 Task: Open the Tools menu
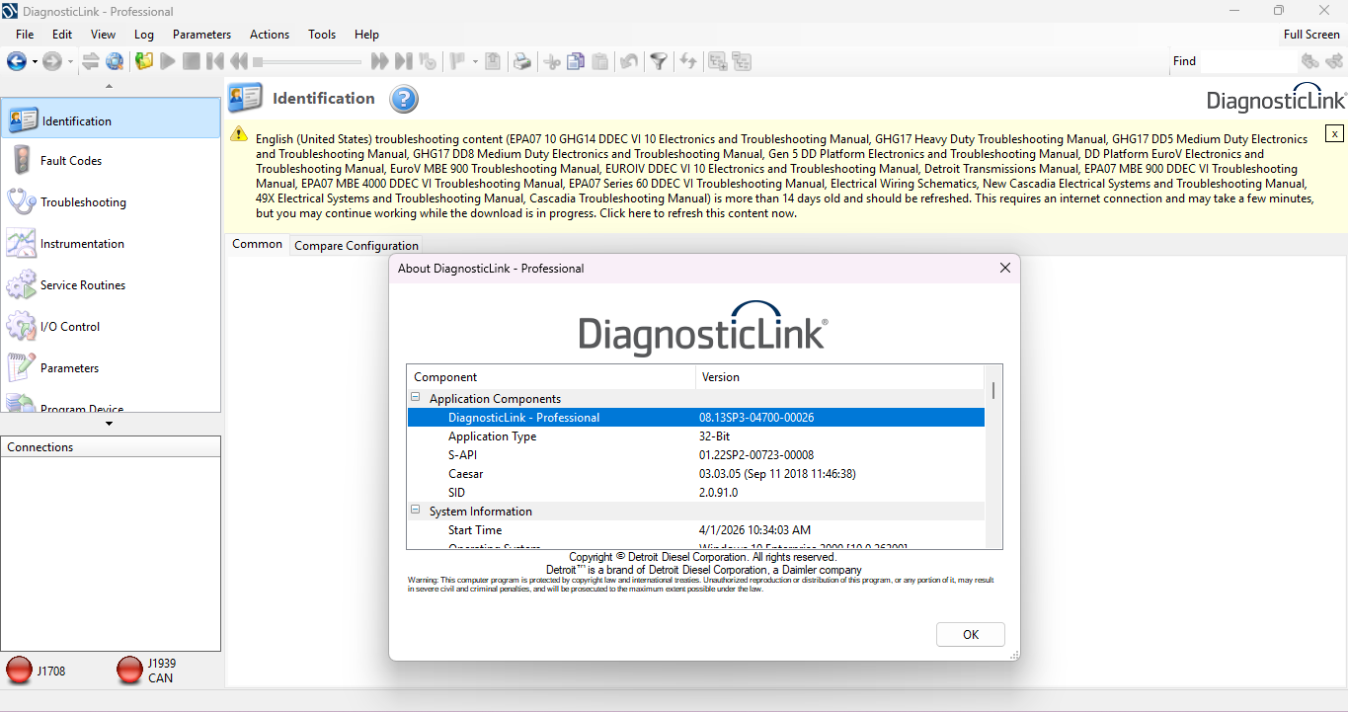point(322,35)
